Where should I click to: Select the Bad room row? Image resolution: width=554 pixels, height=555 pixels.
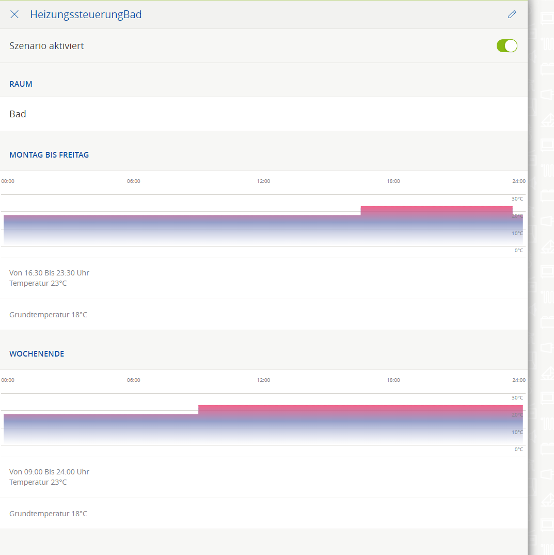pyautogui.click(x=263, y=114)
